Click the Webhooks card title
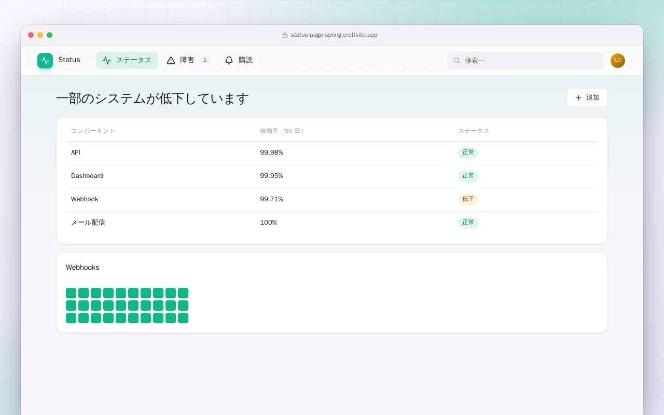The image size is (664, 415). point(82,268)
